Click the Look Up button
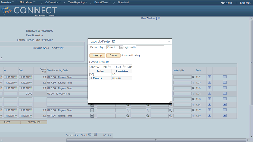 click(97, 55)
